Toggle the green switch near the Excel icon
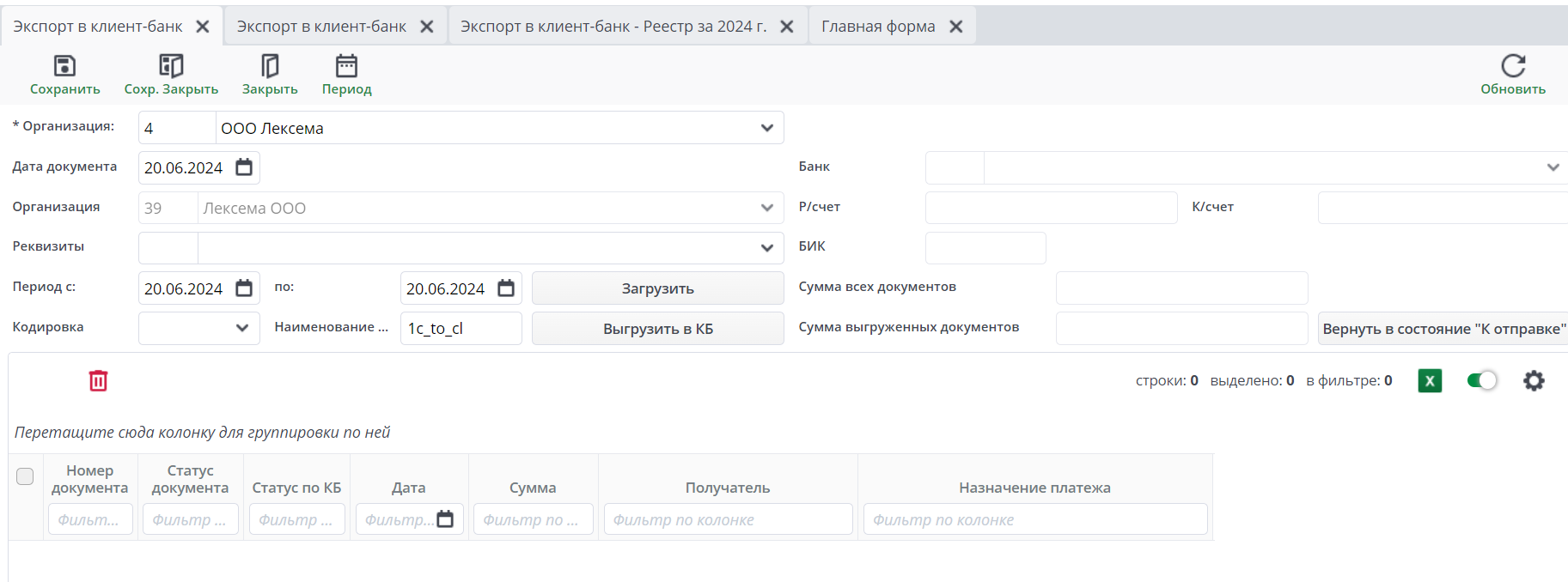 1482,380
